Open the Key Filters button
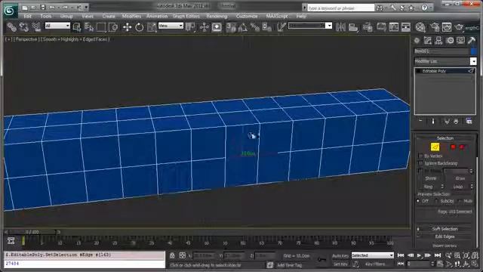 click(376, 264)
